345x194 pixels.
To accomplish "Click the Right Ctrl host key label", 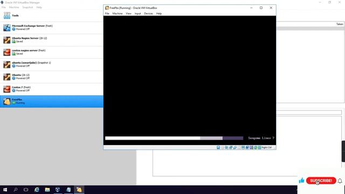I will point(267,147).
